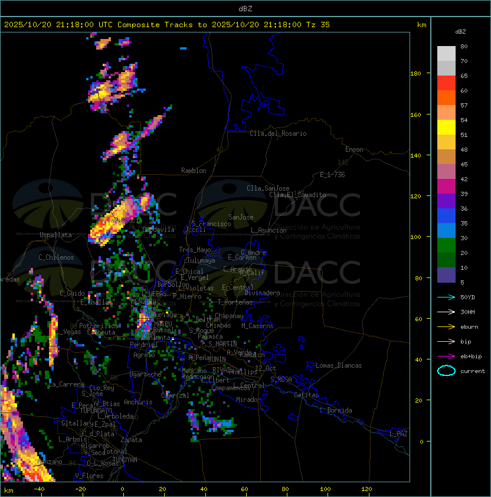Click the magenta eb+bip arrow in legend
Viewport: 491px width, 497px height.
click(x=446, y=357)
